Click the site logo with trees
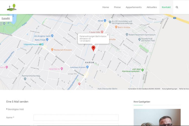The image size is (189, 126). 12,7
